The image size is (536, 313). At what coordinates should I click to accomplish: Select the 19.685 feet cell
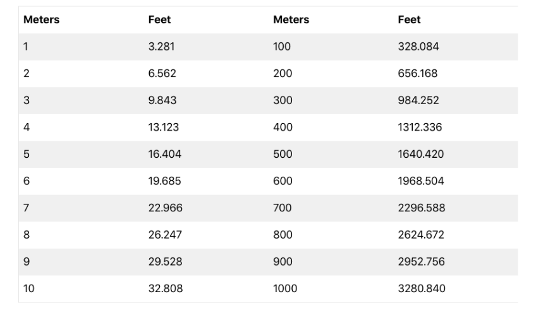click(164, 182)
